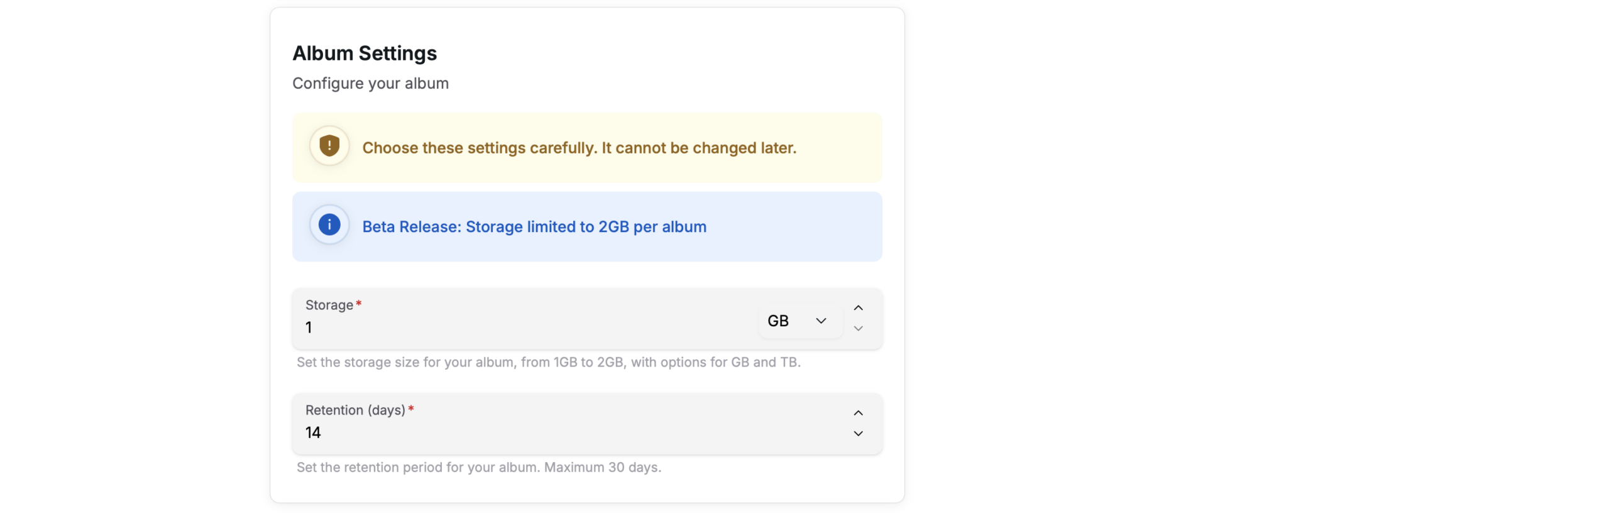Click the red asterisk next to Retention
Viewport: 1609px width, 513px height.
(411, 409)
